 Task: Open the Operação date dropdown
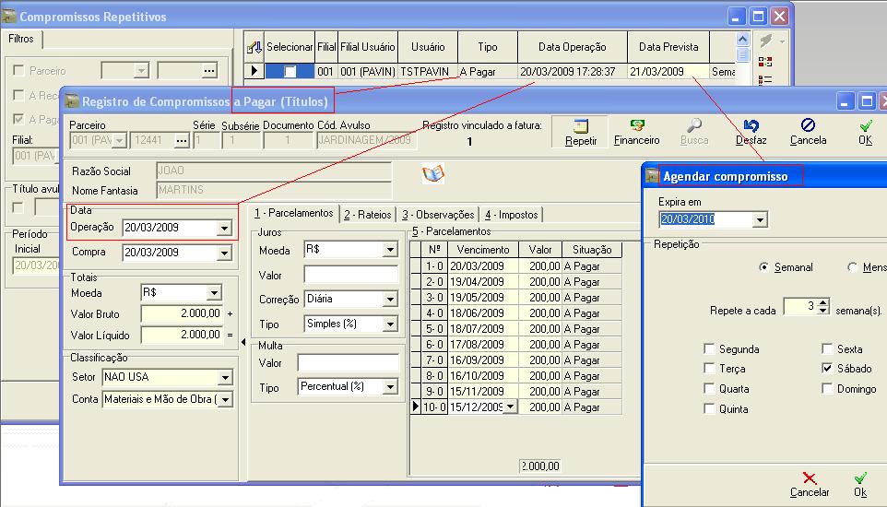tap(223, 228)
